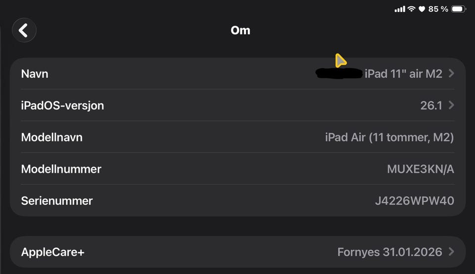Tap the Om page title

coord(240,30)
